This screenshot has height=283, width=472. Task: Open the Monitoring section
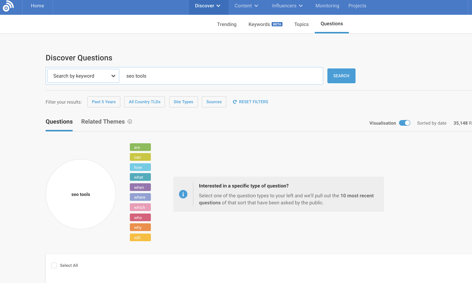[327, 6]
